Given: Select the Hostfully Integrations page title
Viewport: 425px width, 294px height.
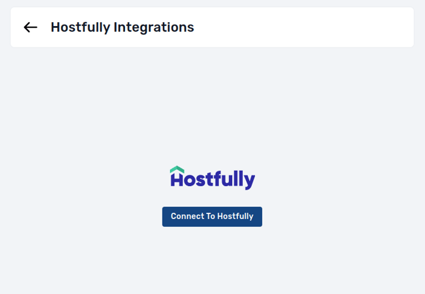Looking at the screenshot, I should (122, 27).
